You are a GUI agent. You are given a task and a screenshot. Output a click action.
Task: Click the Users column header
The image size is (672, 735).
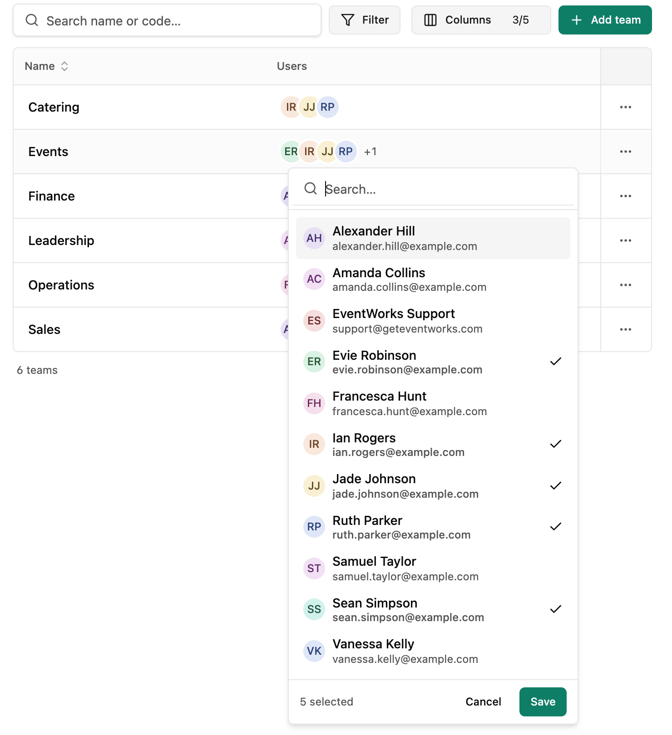[292, 66]
